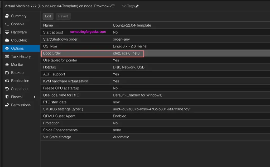Select the Start/Shutdown order row
This screenshot has width=270, height=167.
pos(155,39)
